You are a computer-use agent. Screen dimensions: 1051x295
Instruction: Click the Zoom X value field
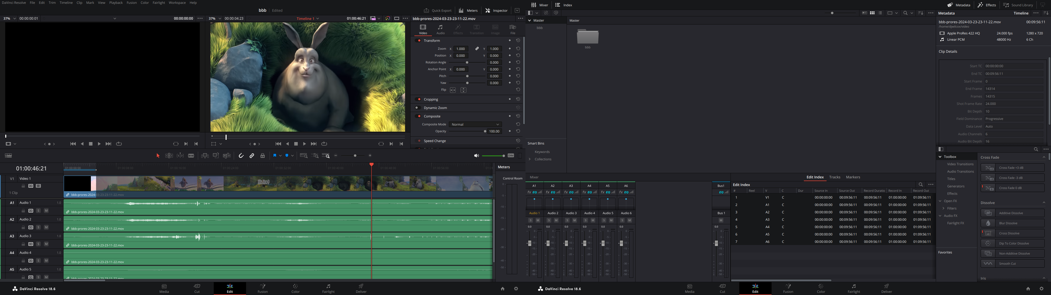pyautogui.click(x=461, y=49)
